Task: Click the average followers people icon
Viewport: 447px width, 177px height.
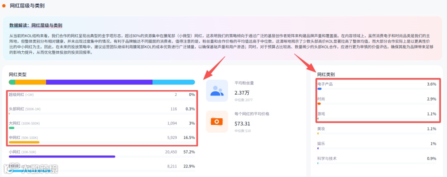Action: tap(217, 91)
